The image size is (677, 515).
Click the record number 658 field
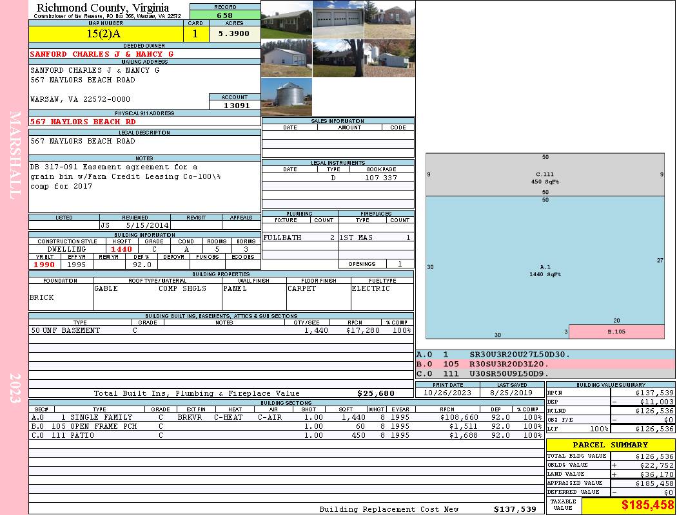tap(225, 15)
